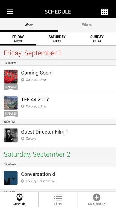
Task: Tap location pin beside County Courthouse
Action: point(23,181)
